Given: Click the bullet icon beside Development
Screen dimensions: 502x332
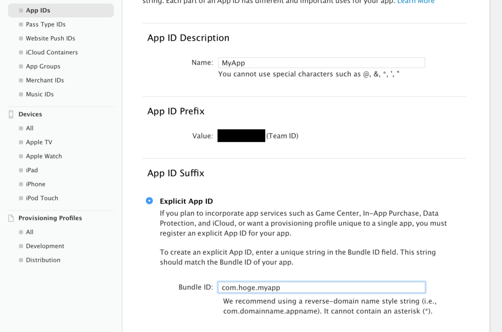Looking at the screenshot, I should [21, 246].
